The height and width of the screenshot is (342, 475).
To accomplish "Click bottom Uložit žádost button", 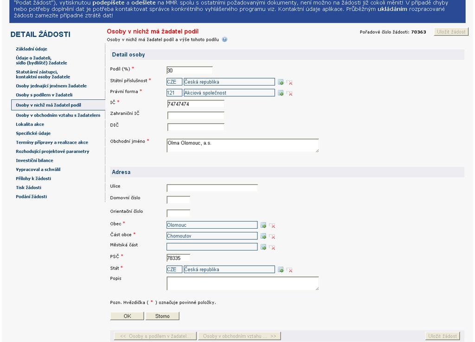I will (443, 336).
